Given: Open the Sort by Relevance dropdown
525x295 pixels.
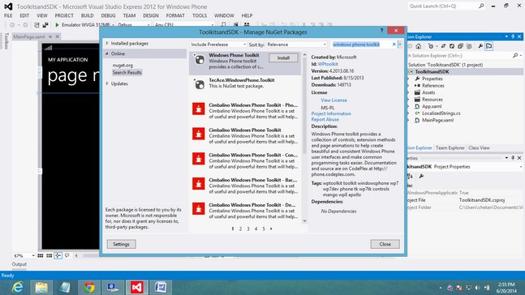Looking at the screenshot, I should point(297,44).
